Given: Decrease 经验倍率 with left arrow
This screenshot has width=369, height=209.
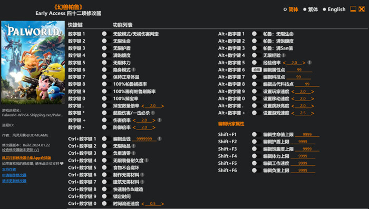Looking at the screenshot, I should tap(284, 63).
